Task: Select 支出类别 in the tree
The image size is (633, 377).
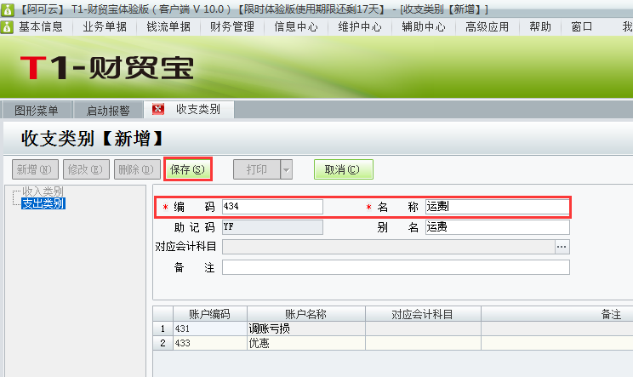Action: (x=43, y=203)
